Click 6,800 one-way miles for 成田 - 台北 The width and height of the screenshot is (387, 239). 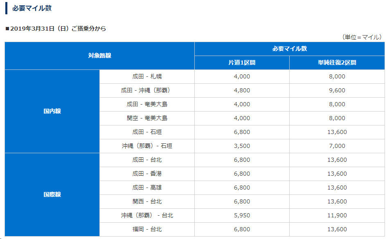[242, 160]
